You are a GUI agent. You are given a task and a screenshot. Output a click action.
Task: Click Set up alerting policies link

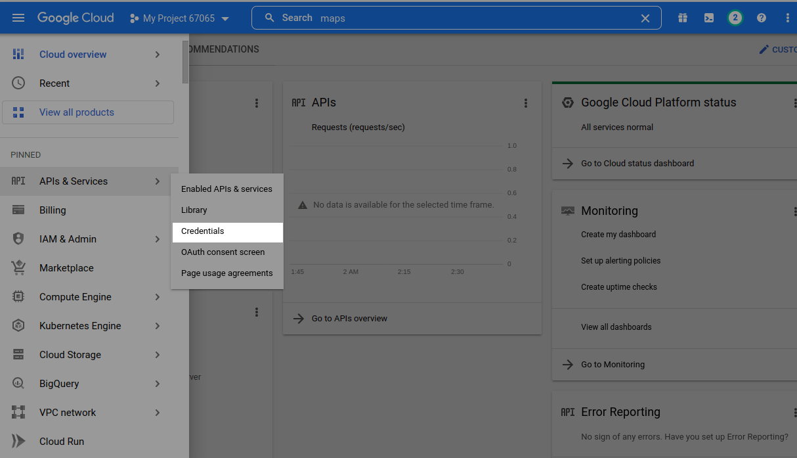pyautogui.click(x=621, y=261)
